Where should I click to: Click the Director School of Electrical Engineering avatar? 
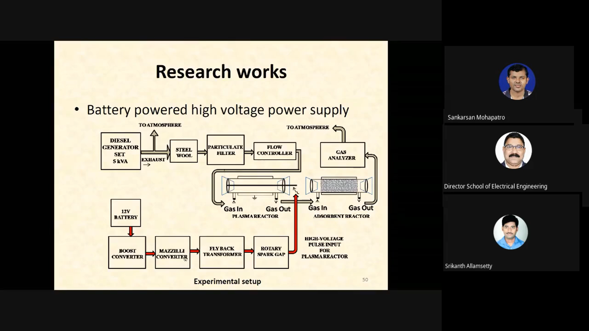click(513, 150)
